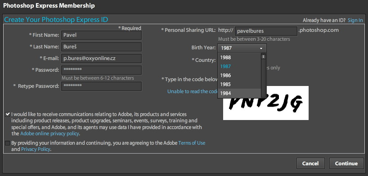
Task: Click the Unable to read the code link
Action: (193, 91)
